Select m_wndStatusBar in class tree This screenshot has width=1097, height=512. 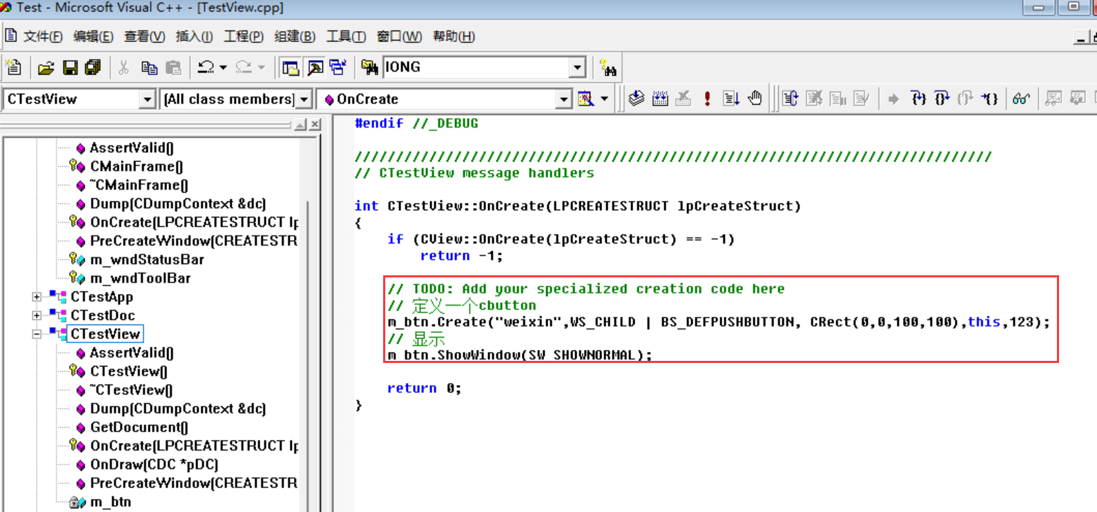point(147,259)
